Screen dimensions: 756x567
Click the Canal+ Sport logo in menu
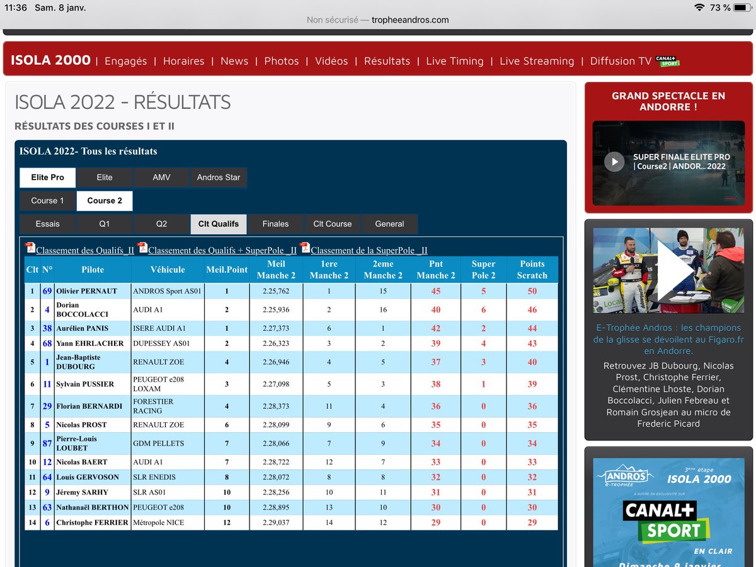(x=667, y=61)
